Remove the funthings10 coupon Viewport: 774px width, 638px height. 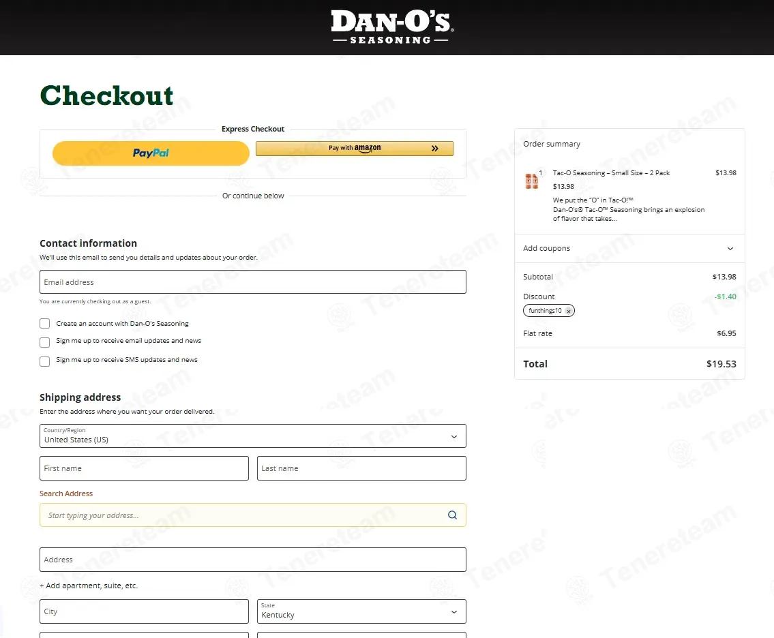pyautogui.click(x=569, y=311)
